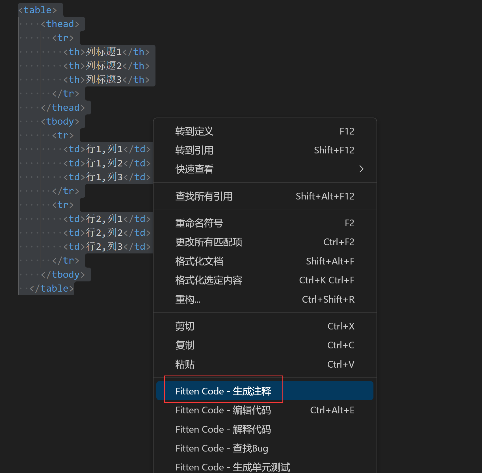Select "转到定义" in the context menu
Screen dimensions: 482x473
click(x=194, y=131)
